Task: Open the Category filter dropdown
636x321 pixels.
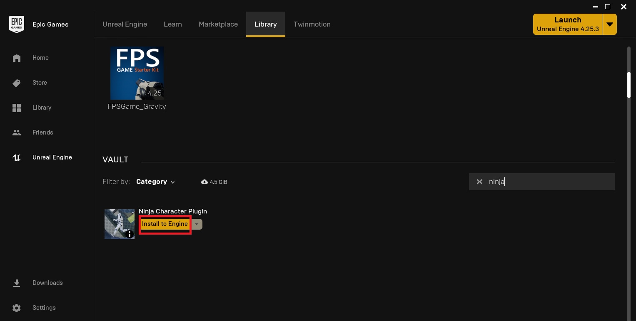Action: click(155, 182)
